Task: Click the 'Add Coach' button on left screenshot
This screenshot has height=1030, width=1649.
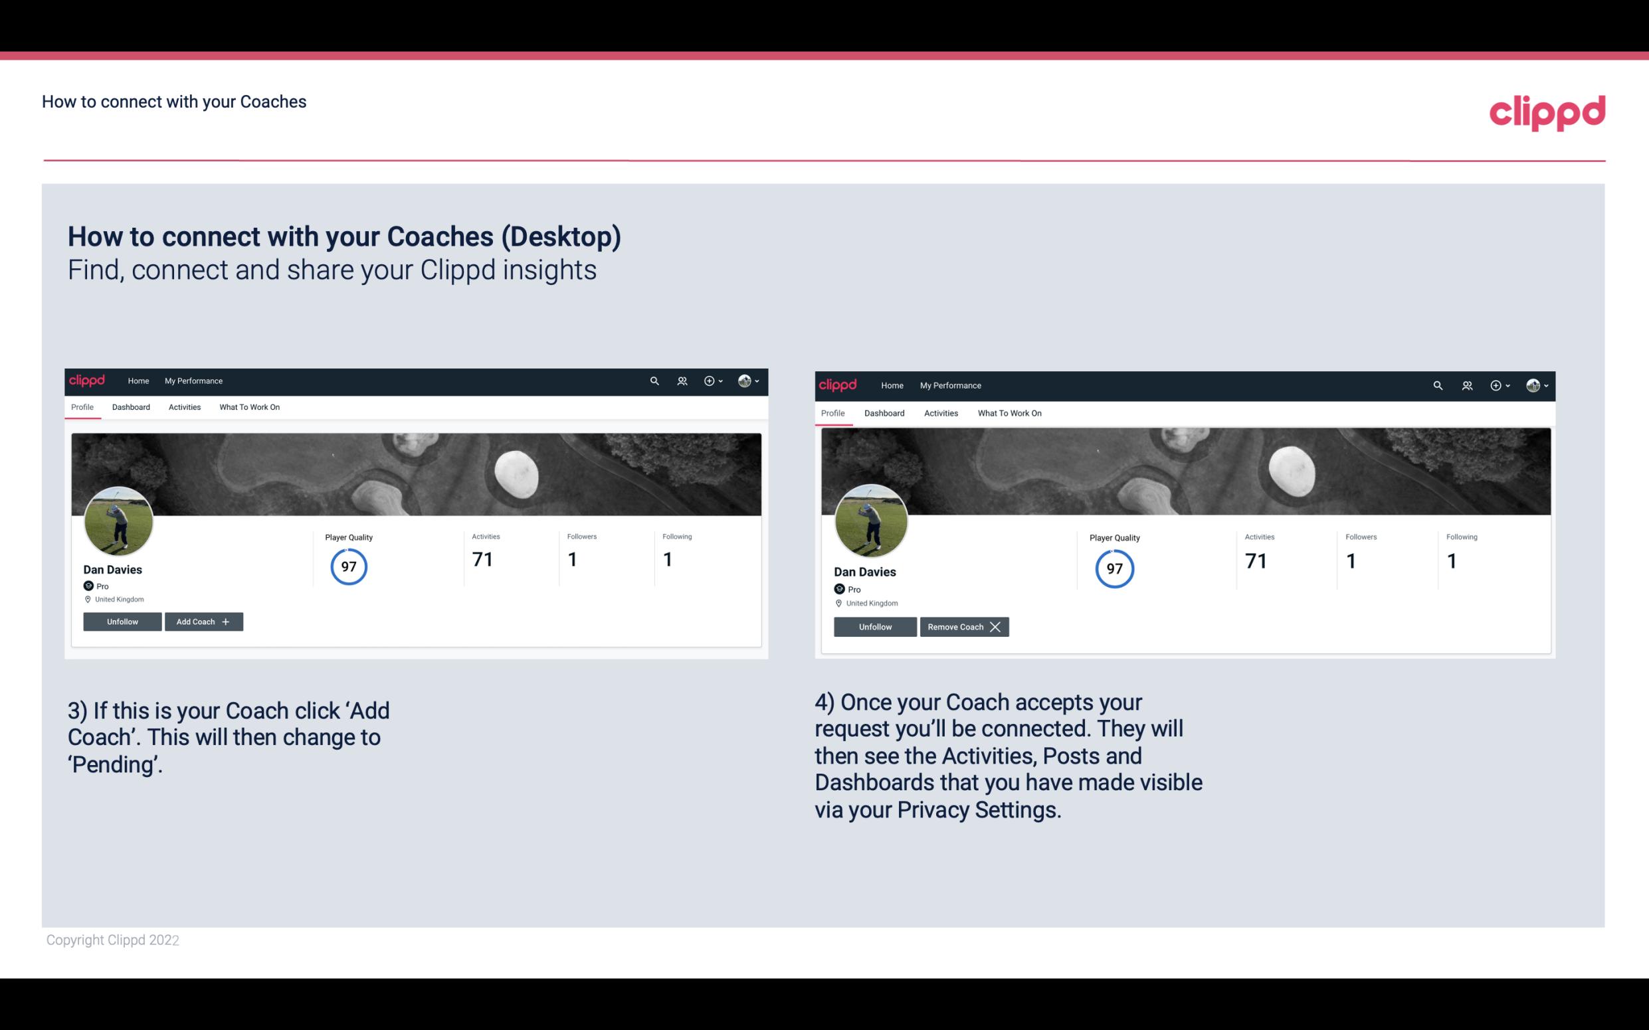Action: [x=202, y=621]
